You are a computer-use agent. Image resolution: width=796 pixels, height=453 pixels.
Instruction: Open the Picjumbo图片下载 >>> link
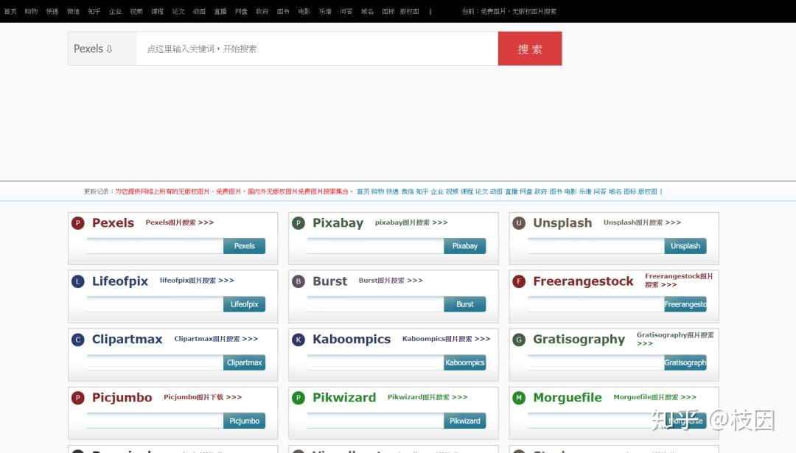pos(203,397)
